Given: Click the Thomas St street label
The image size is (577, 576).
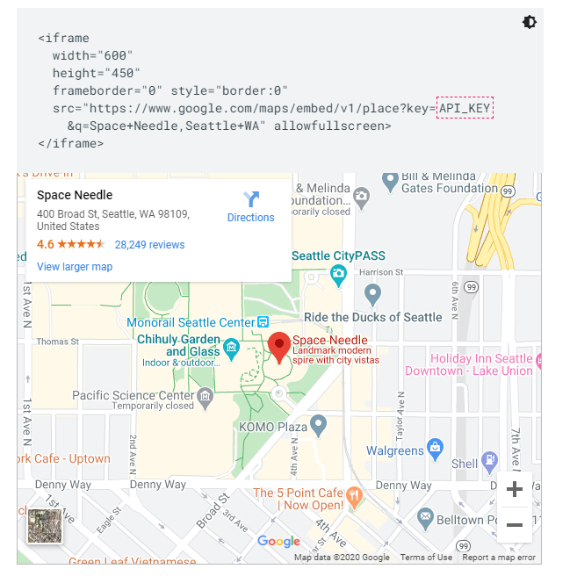Looking at the screenshot, I should tap(57, 342).
